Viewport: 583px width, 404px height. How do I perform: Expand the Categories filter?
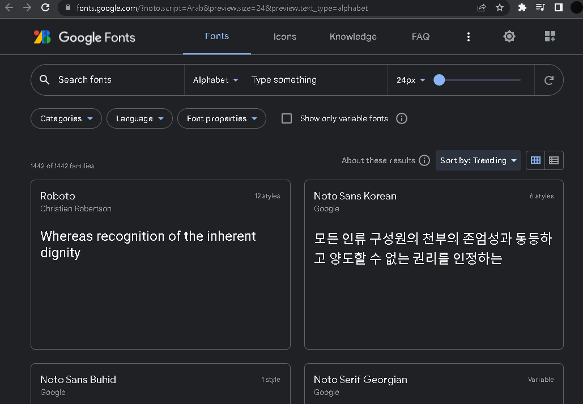[66, 118]
